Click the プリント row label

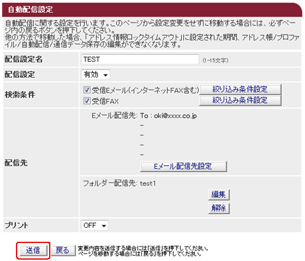[x=17, y=225]
